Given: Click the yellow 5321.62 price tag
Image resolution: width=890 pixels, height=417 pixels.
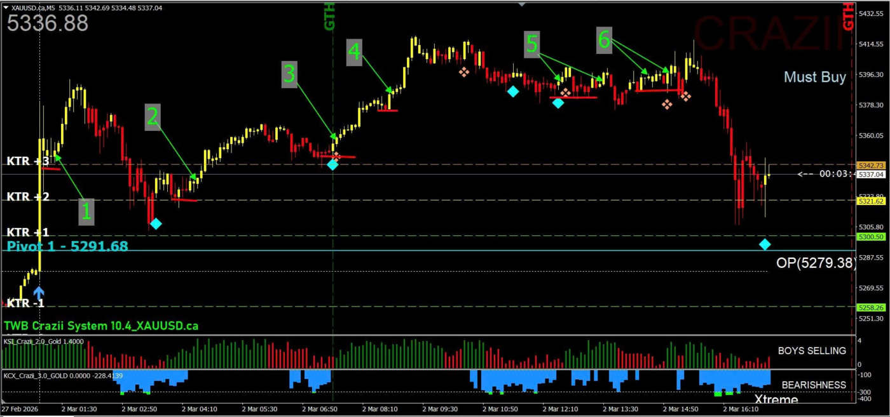Looking at the screenshot, I should [870, 201].
